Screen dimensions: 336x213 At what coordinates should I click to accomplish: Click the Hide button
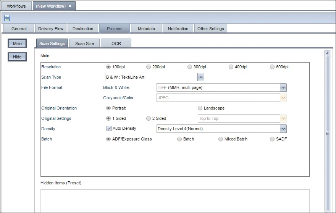(x=17, y=57)
